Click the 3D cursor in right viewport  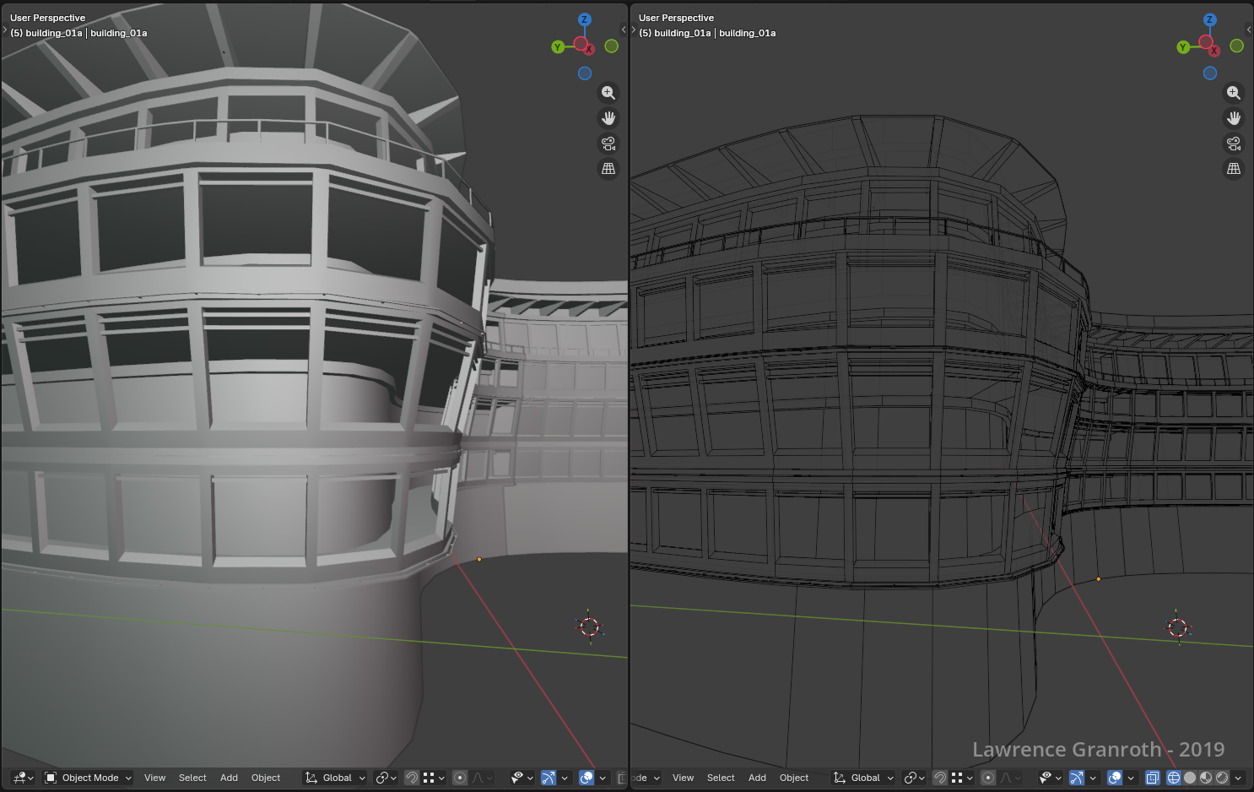pos(1178,627)
